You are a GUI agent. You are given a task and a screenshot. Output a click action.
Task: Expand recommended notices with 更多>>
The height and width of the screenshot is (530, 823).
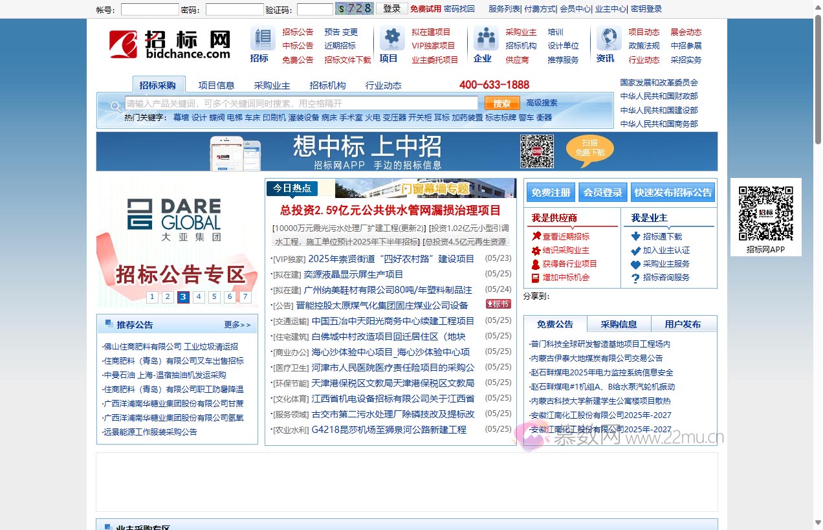tap(236, 324)
